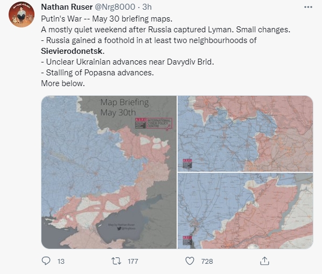The width and height of the screenshot is (322, 274).
Task: Click the Twitter bird watermark on the map
Action: pyautogui.click(x=119, y=228)
